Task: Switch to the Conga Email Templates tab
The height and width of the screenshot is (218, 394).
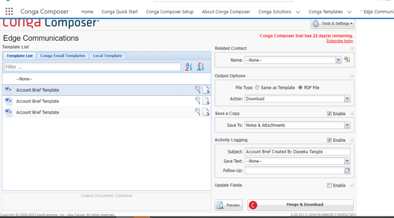Action: coord(63,55)
